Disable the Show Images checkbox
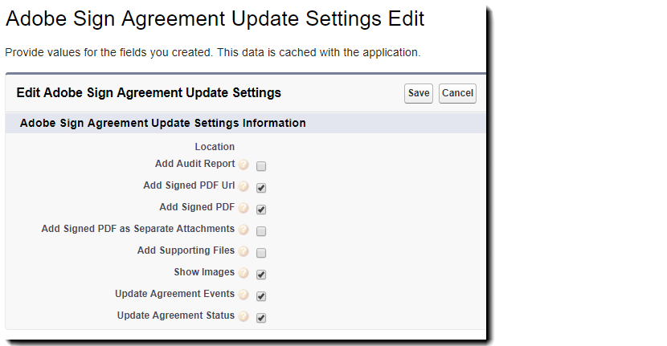Image resolution: width=667 pixels, height=346 pixels. point(261,275)
